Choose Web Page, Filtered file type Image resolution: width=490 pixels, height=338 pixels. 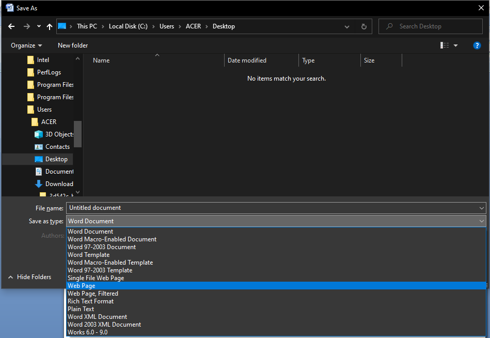[x=93, y=294]
